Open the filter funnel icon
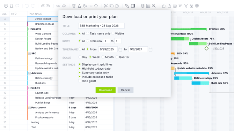This screenshot has width=234, height=131. [x=186, y=6]
